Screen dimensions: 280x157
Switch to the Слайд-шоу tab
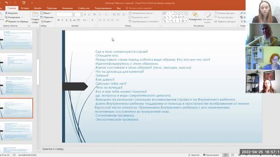pos(84,8)
